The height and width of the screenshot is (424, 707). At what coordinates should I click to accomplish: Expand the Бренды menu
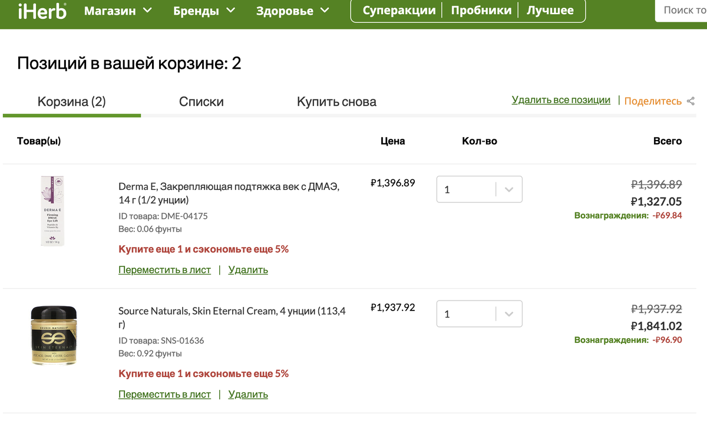pos(204,11)
